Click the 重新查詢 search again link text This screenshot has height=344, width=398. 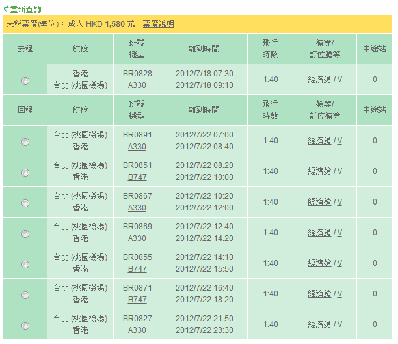pos(25,10)
